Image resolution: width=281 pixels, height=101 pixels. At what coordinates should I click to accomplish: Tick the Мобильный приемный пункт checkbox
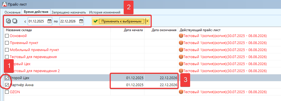(7, 50)
